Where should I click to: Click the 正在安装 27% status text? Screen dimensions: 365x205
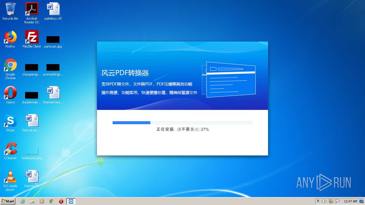[x=182, y=129]
